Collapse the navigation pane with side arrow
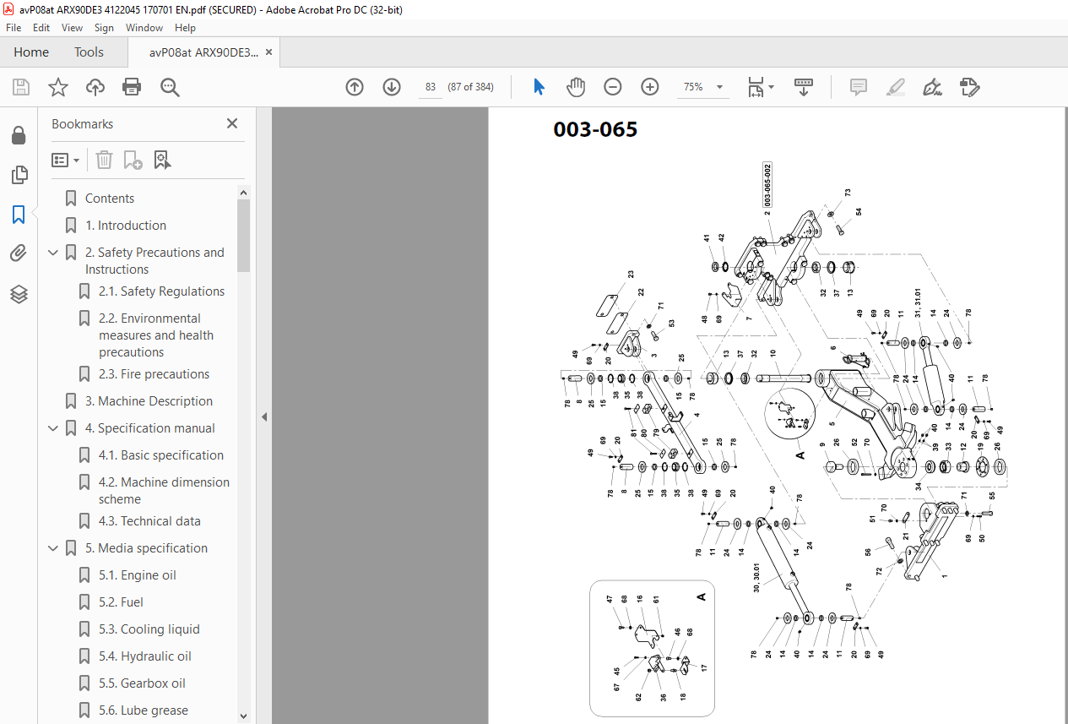 click(x=264, y=416)
